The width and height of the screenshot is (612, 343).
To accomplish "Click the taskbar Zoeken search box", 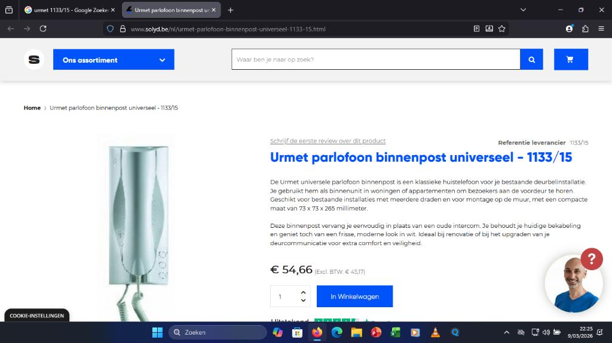I will [218, 332].
